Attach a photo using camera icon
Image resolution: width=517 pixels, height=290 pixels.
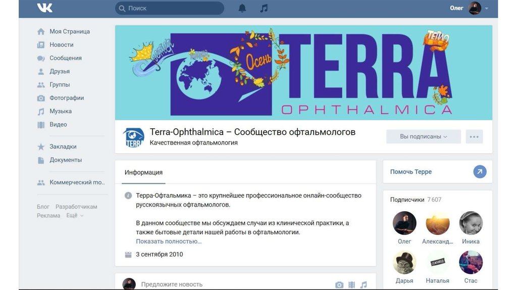point(339,284)
